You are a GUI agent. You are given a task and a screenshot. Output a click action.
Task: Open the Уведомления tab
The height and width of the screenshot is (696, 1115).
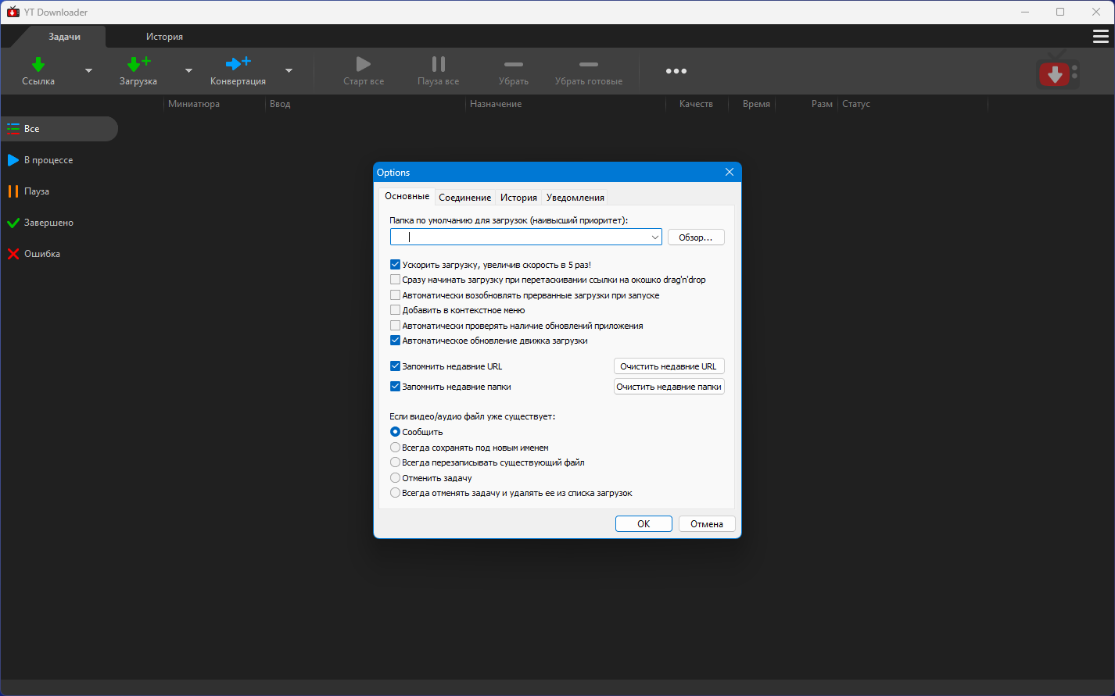(575, 198)
